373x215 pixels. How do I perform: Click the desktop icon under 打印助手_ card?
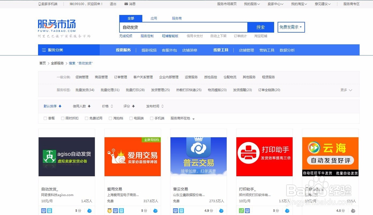247,211
